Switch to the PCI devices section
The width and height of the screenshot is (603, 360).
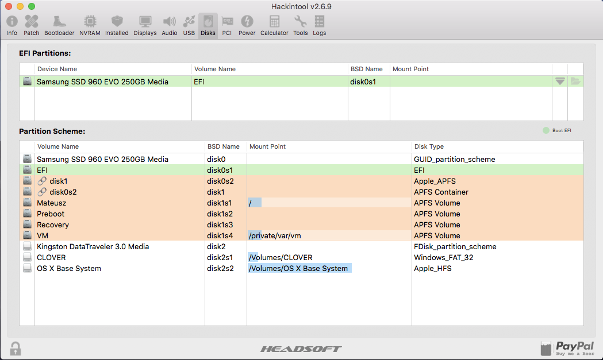(x=227, y=26)
